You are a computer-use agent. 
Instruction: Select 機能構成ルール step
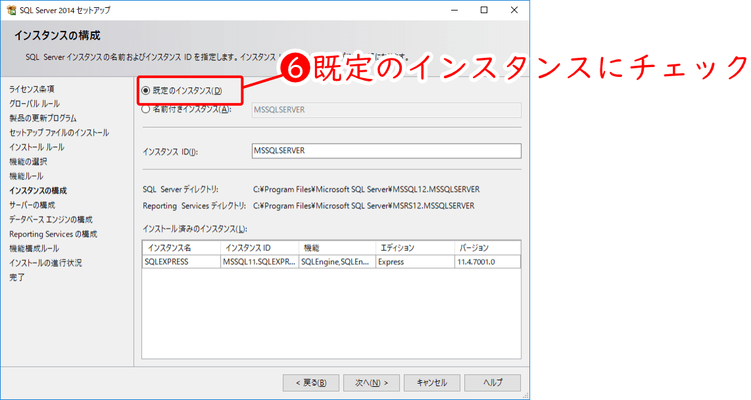click(x=34, y=248)
